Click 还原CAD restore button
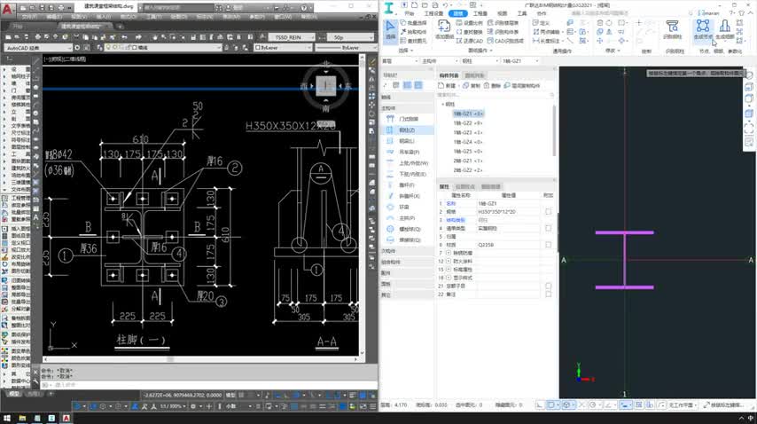Image resolution: width=757 pixels, height=424 pixels. click(x=470, y=41)
